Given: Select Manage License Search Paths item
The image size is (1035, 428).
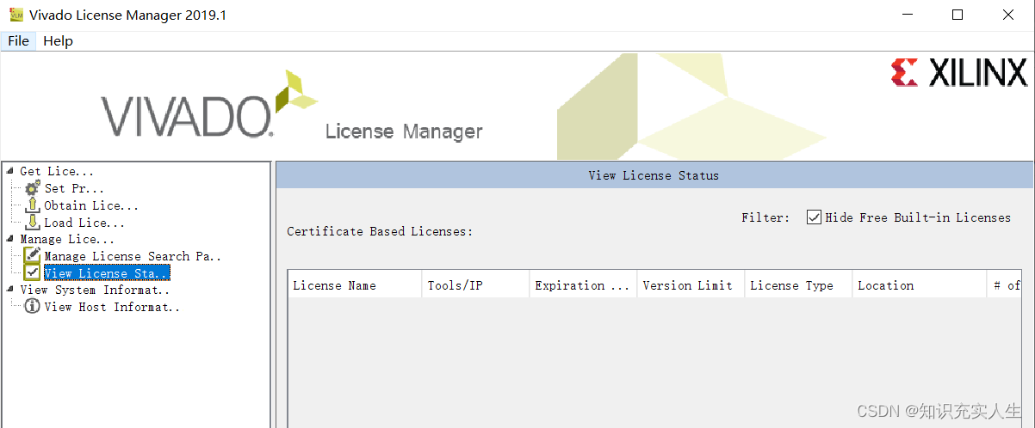Looking at the screenshot, I should click(133, 256).
